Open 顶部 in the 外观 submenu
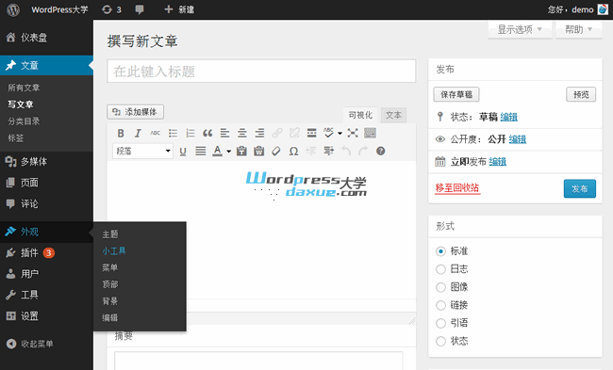This screenshot has width=613, height=370. click(110, 284)
